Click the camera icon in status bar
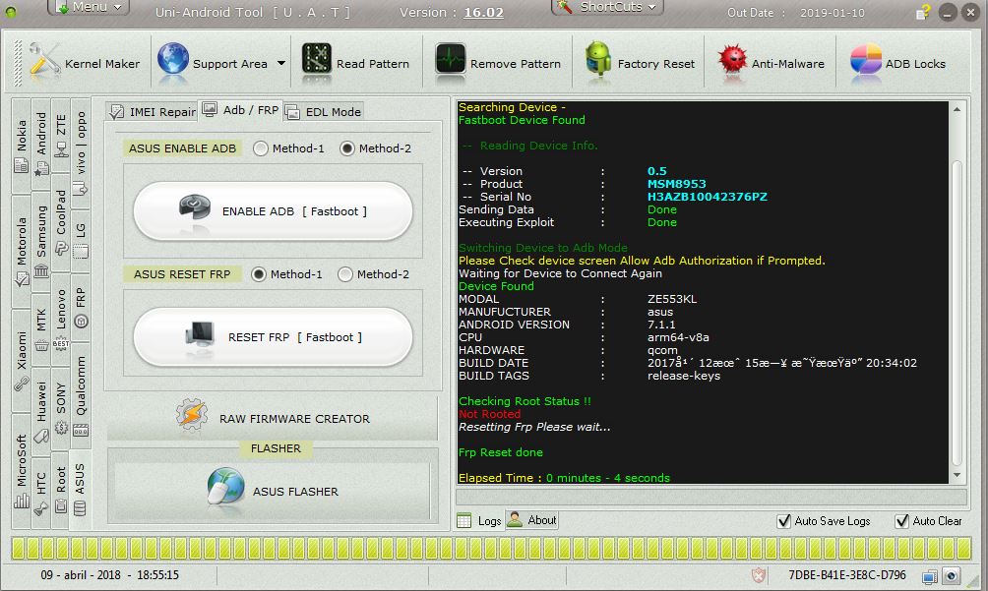The height and width of the screenshot is (591, 988). [952, 576]
